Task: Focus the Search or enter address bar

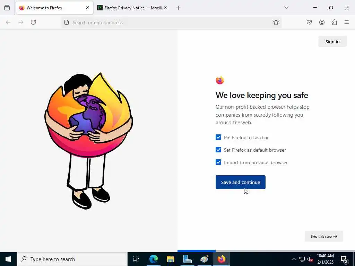Action: point(171,23)
